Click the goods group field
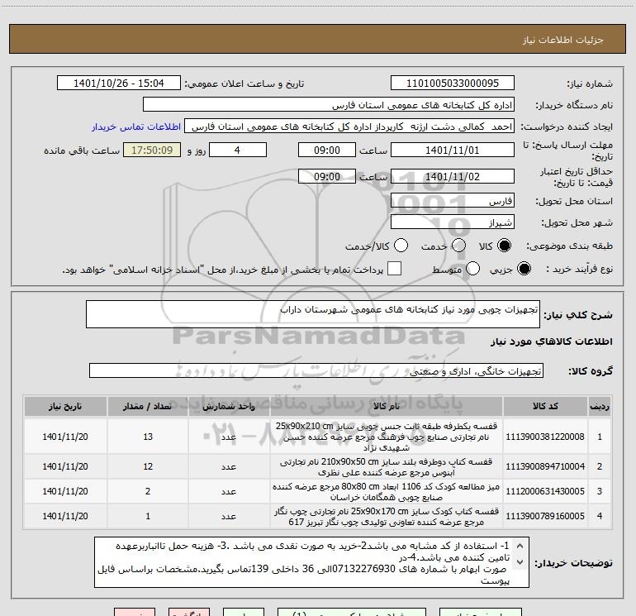Screen dimensions: 636x616 316,370
